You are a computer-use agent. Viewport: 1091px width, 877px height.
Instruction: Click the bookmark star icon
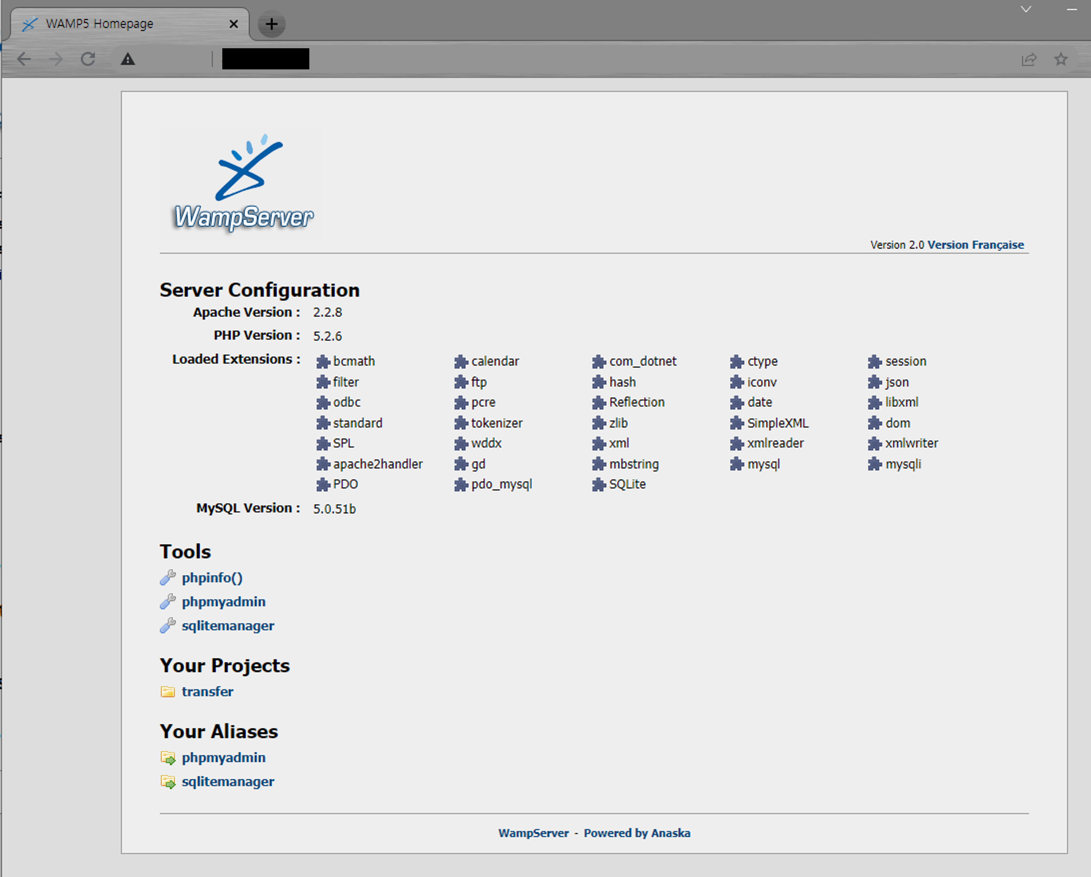(1061, 59)
